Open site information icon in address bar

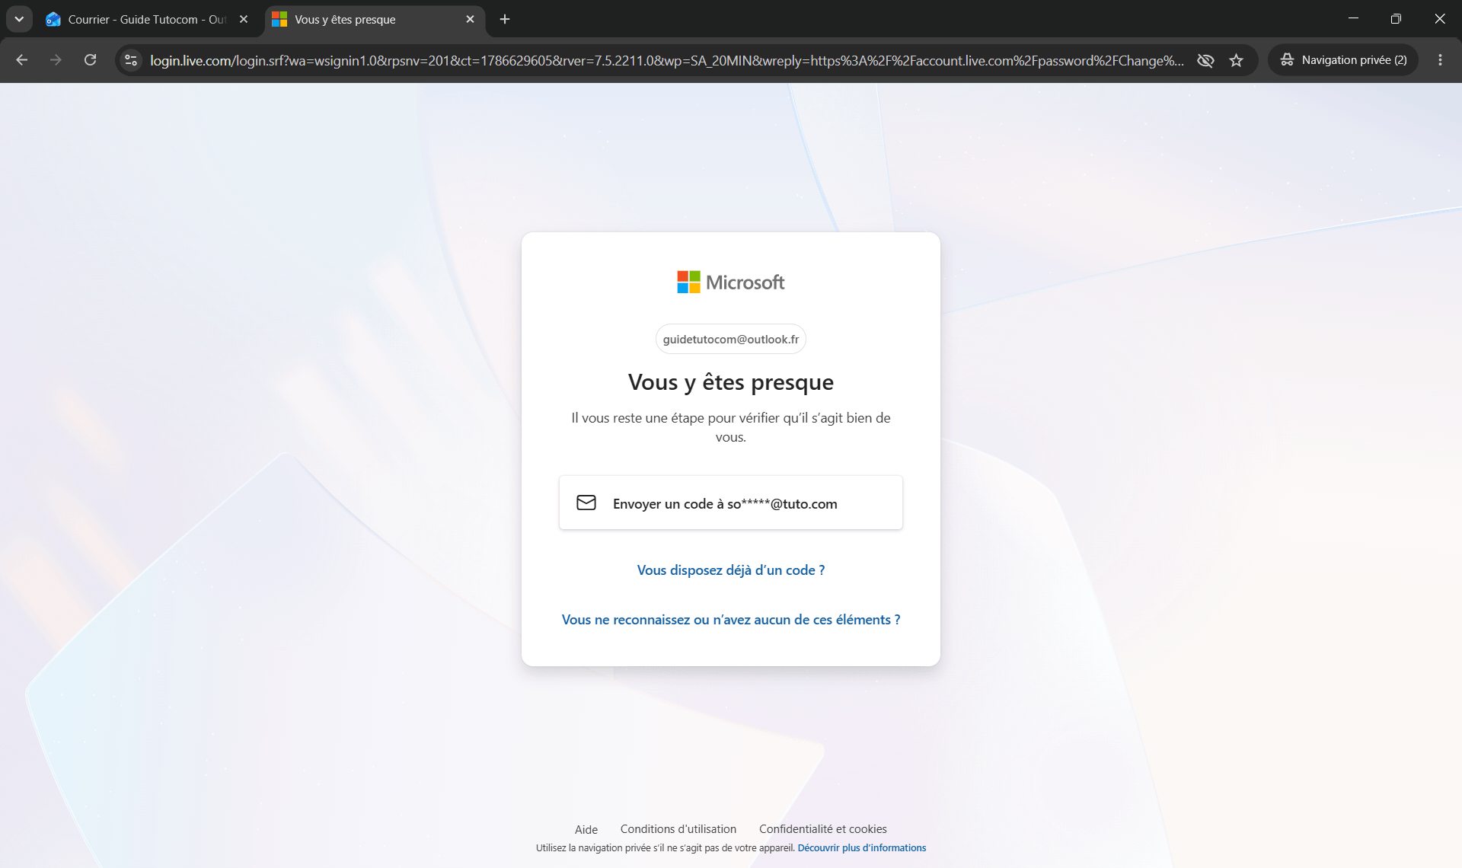[x=131, y=60]
